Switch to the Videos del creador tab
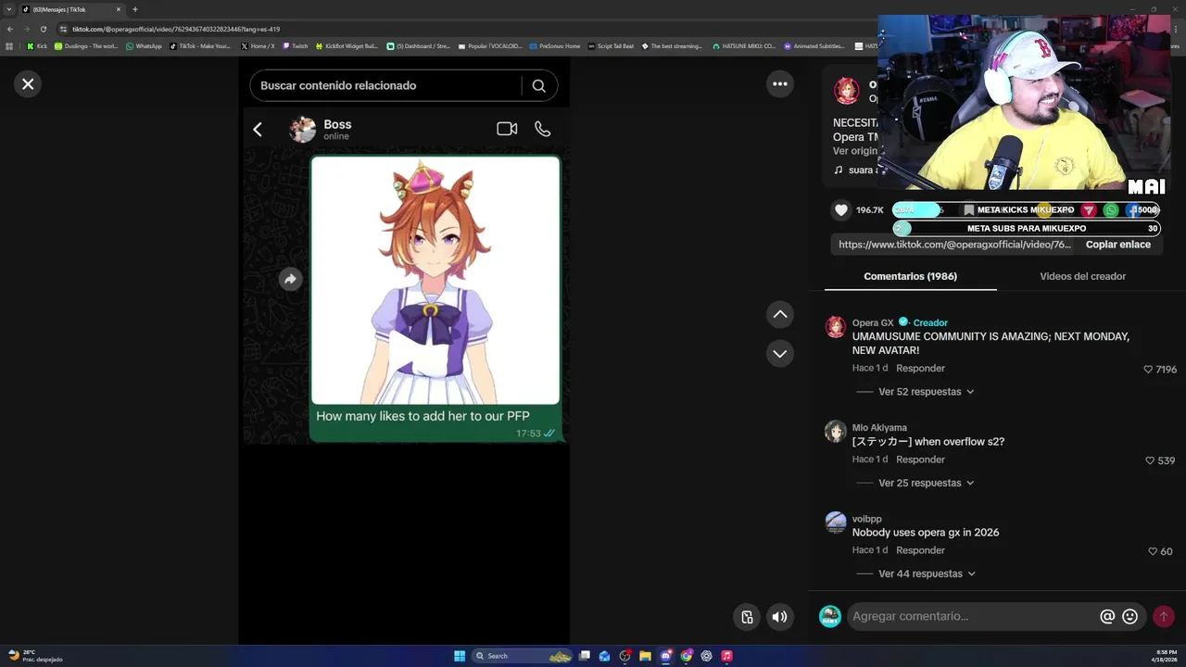Screen dimensions: 1186x667 pyautogui.click(x=1082, y=276)
